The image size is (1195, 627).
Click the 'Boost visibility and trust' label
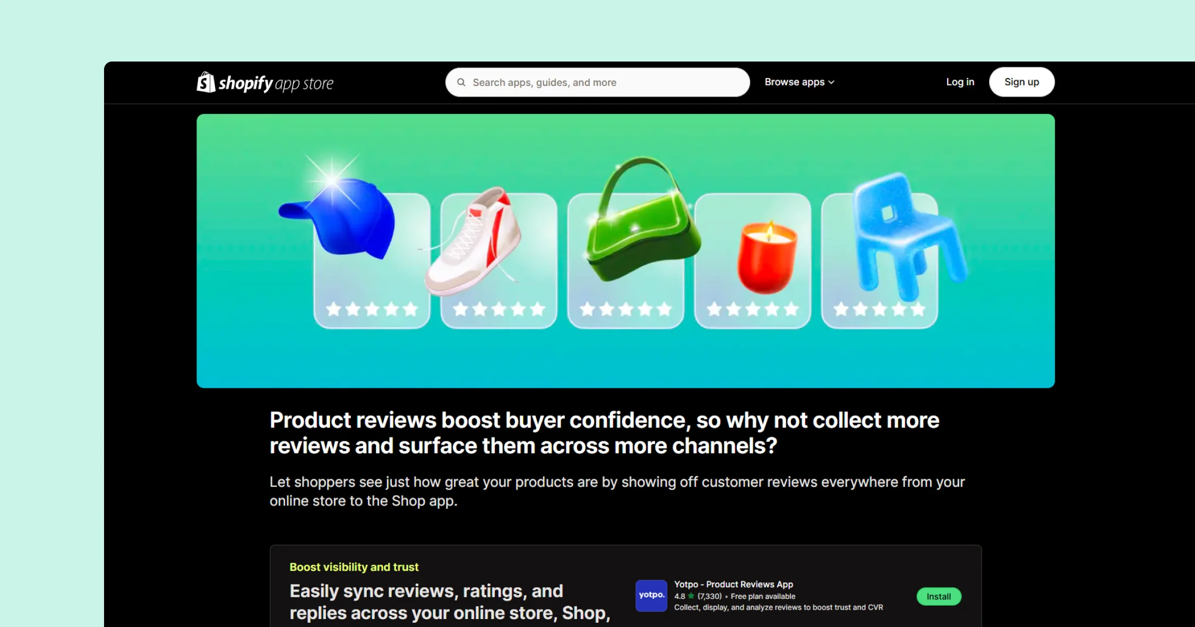(x=354, y=567)
